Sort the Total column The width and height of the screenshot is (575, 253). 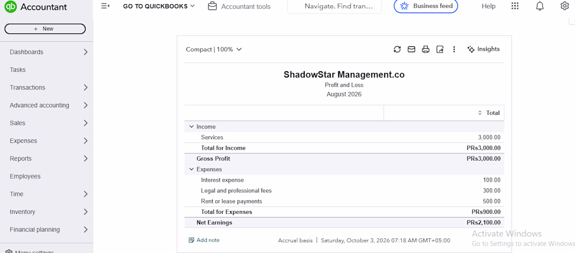[x=480, y=113]
